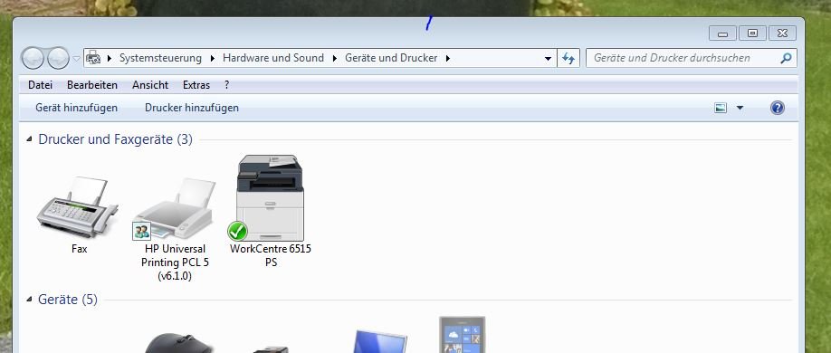
Task: Select the Windows phone device icon
Action: [x=463, y=335]
